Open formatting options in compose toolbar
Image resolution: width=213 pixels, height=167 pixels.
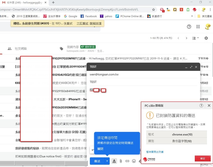tap(114, 161)
